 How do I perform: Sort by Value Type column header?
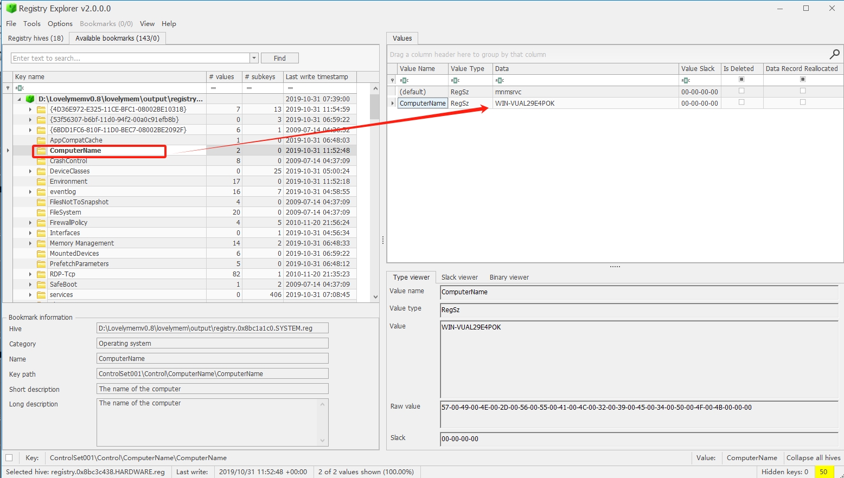point(470,69)
